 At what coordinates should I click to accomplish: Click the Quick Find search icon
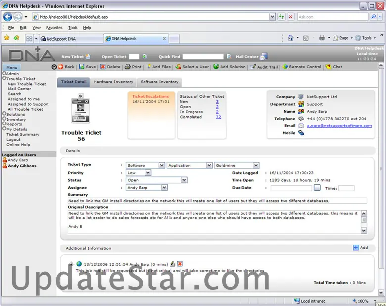(x=229, y=56)
